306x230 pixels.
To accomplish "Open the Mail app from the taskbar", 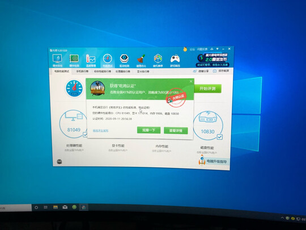I will (x=65, y=207).
